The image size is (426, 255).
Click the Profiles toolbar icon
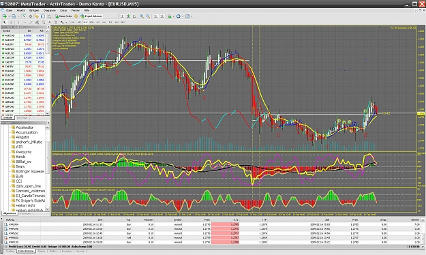tap(14, 16)
